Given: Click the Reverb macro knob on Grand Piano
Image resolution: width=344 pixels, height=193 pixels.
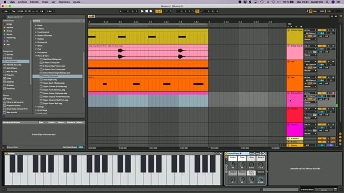Looking at the screenshot, I should click(261, 165).
